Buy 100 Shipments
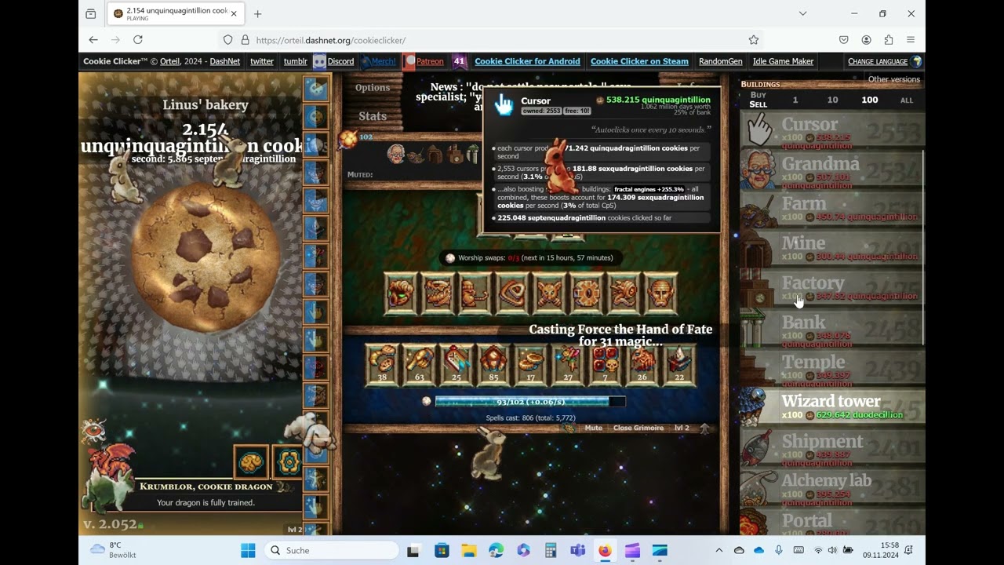 832,447
